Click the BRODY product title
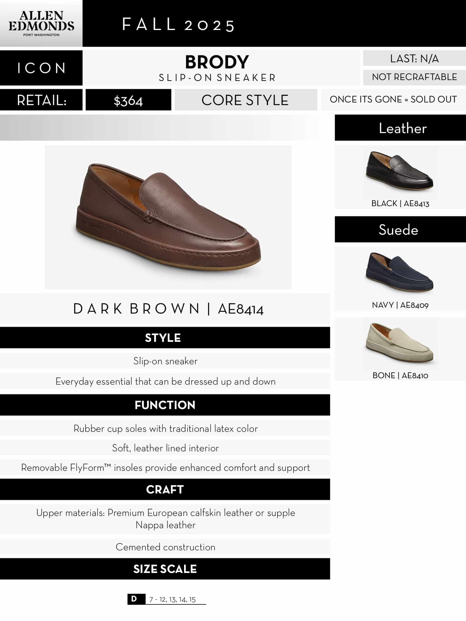Screen dimensions: 466x621 pos(217,62)
